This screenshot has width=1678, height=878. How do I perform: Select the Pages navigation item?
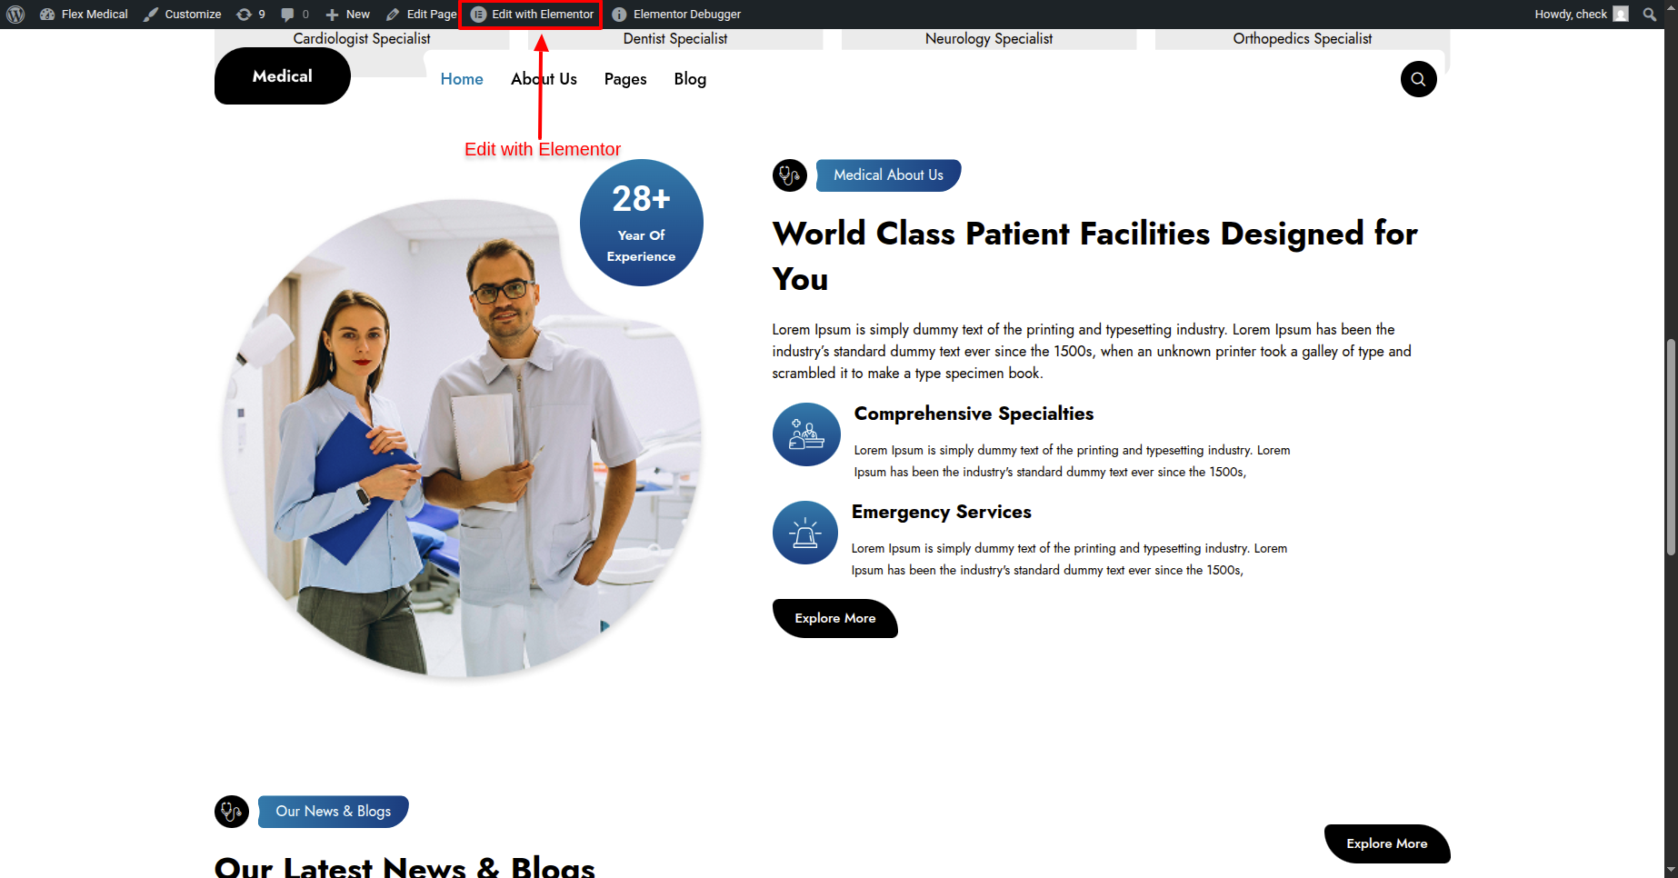coord(625,79)
